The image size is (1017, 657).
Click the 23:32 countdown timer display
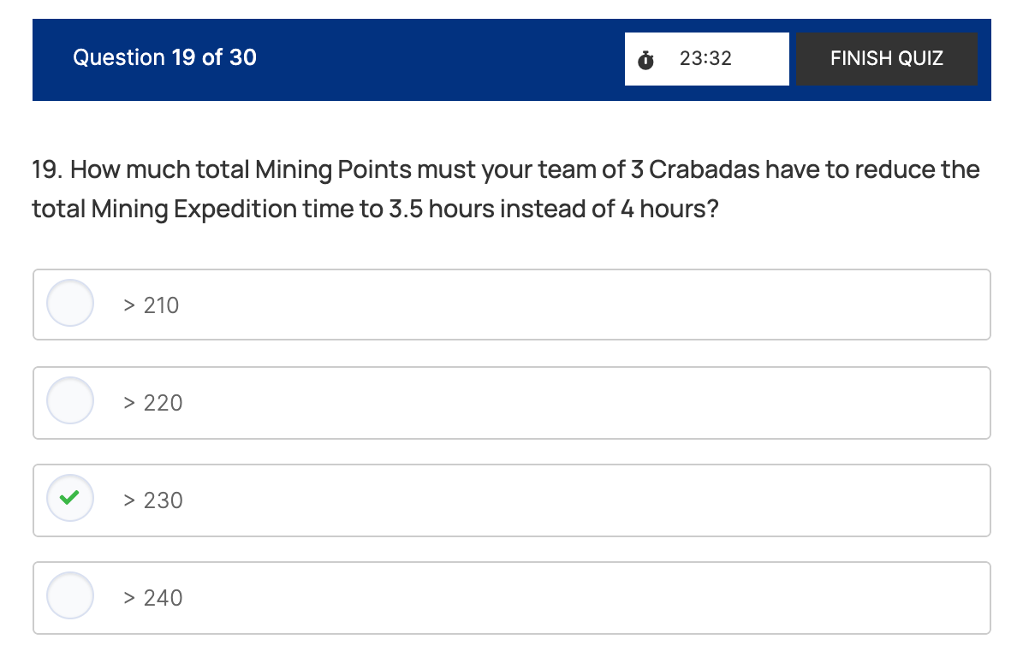click(x=705, y=59)
